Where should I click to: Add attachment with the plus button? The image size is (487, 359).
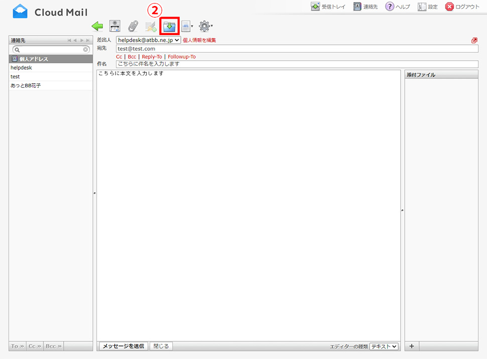411,346
